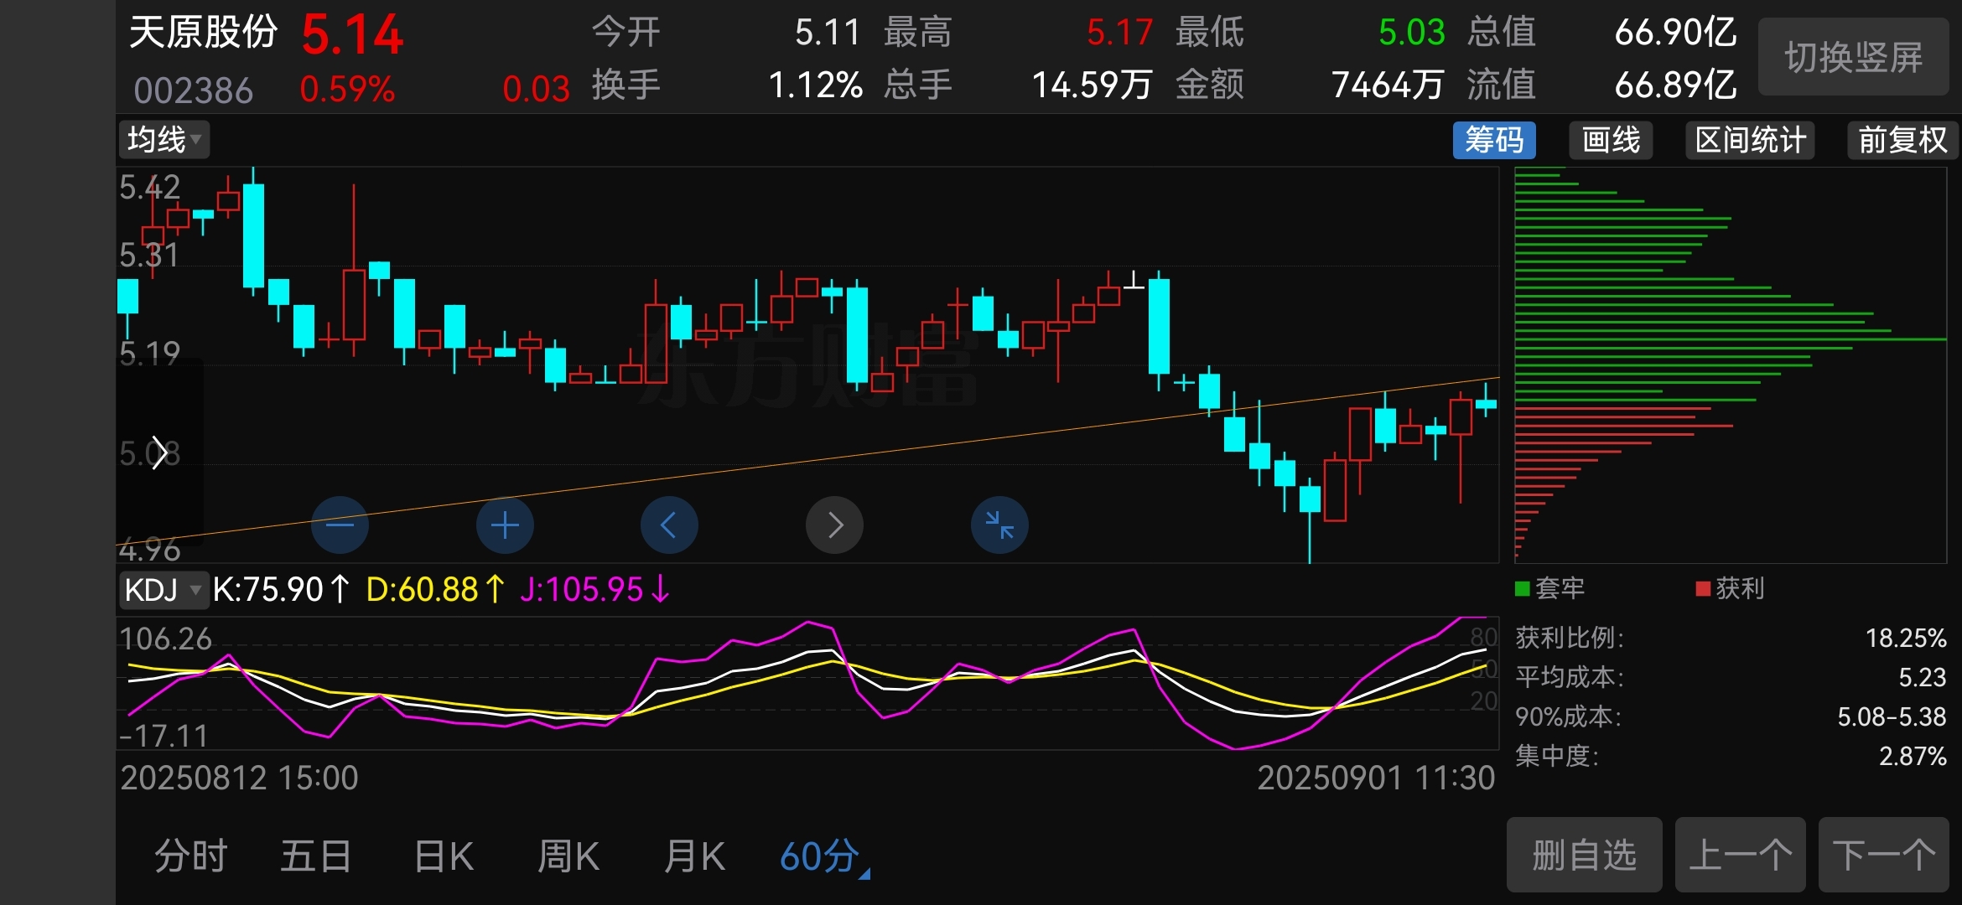Open the 画线 drawing tool
The width and height of the screenshot is (1962, 905).
click(x=1611, y=140)
